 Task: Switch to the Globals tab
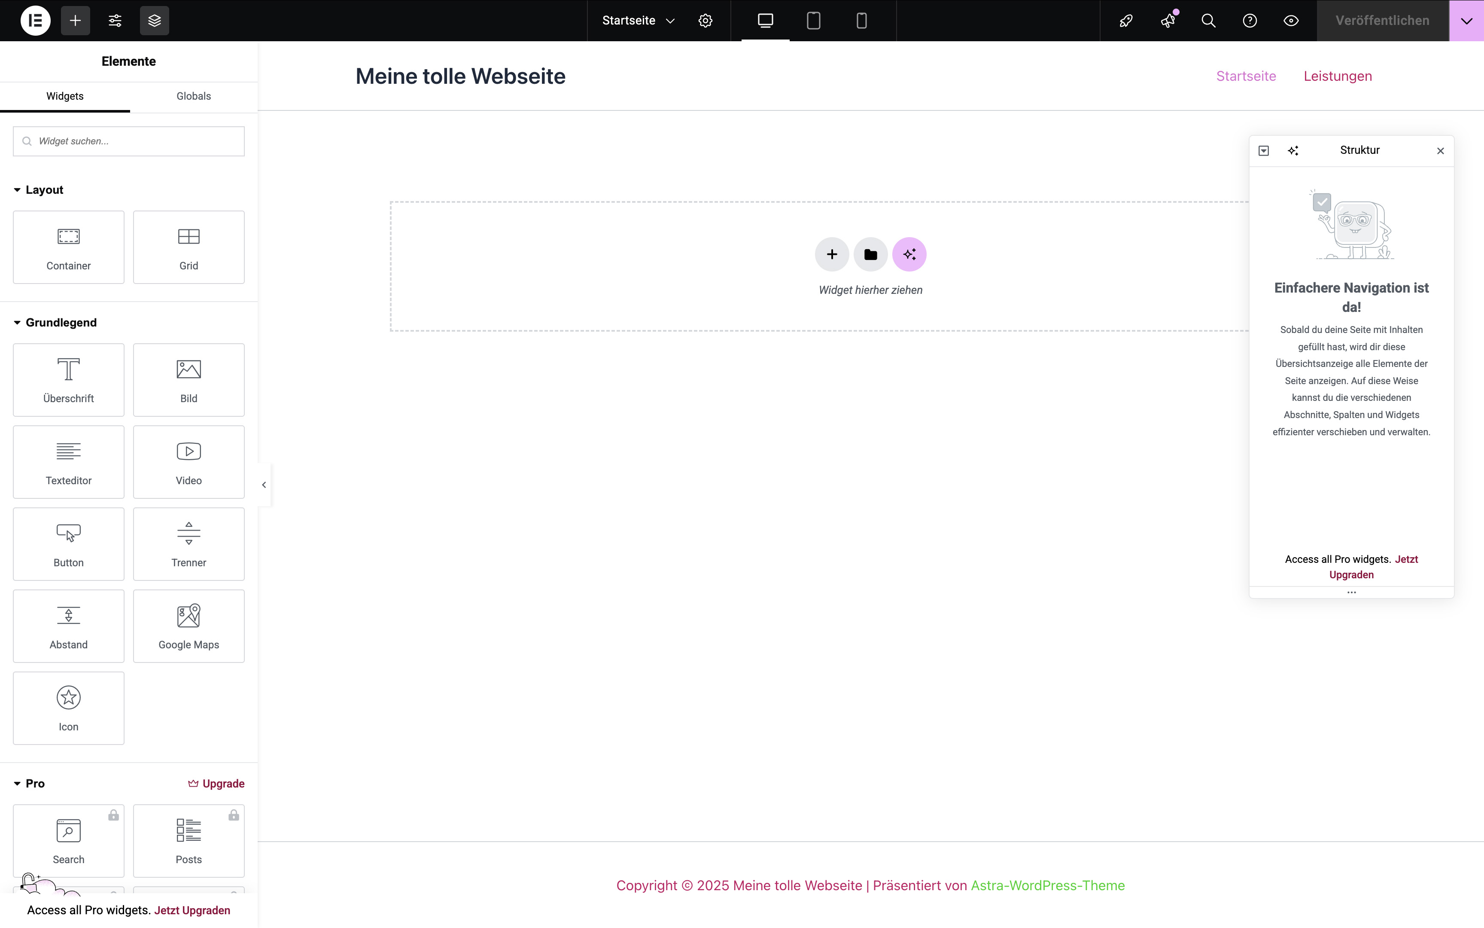(193, 96)
